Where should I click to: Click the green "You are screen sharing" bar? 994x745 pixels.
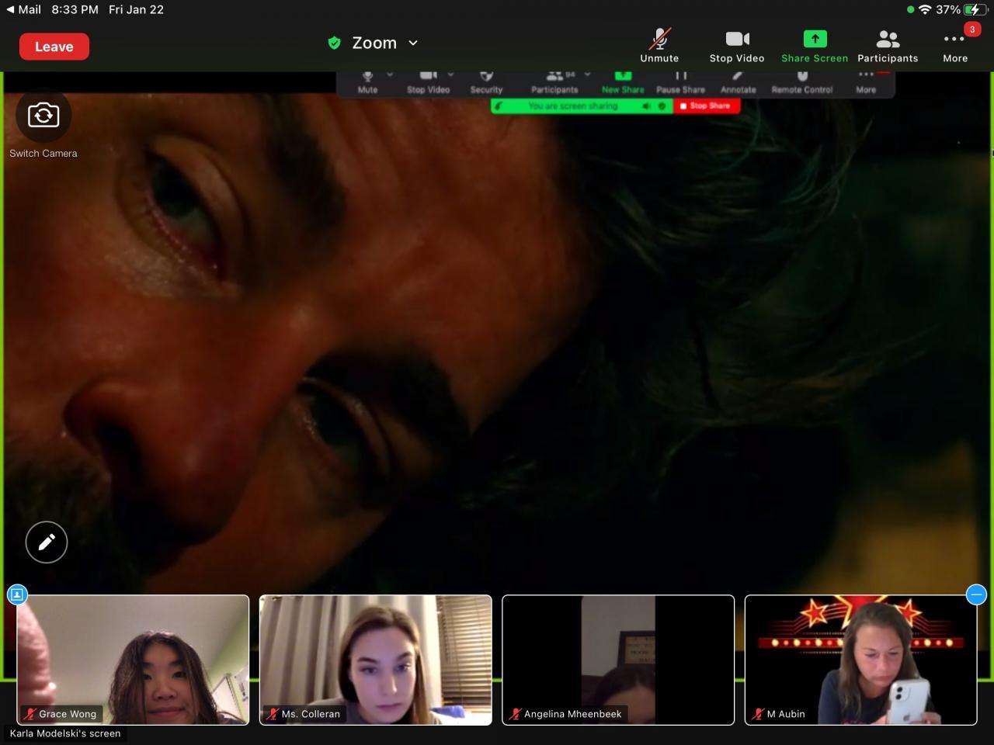(x=582, y=106)
